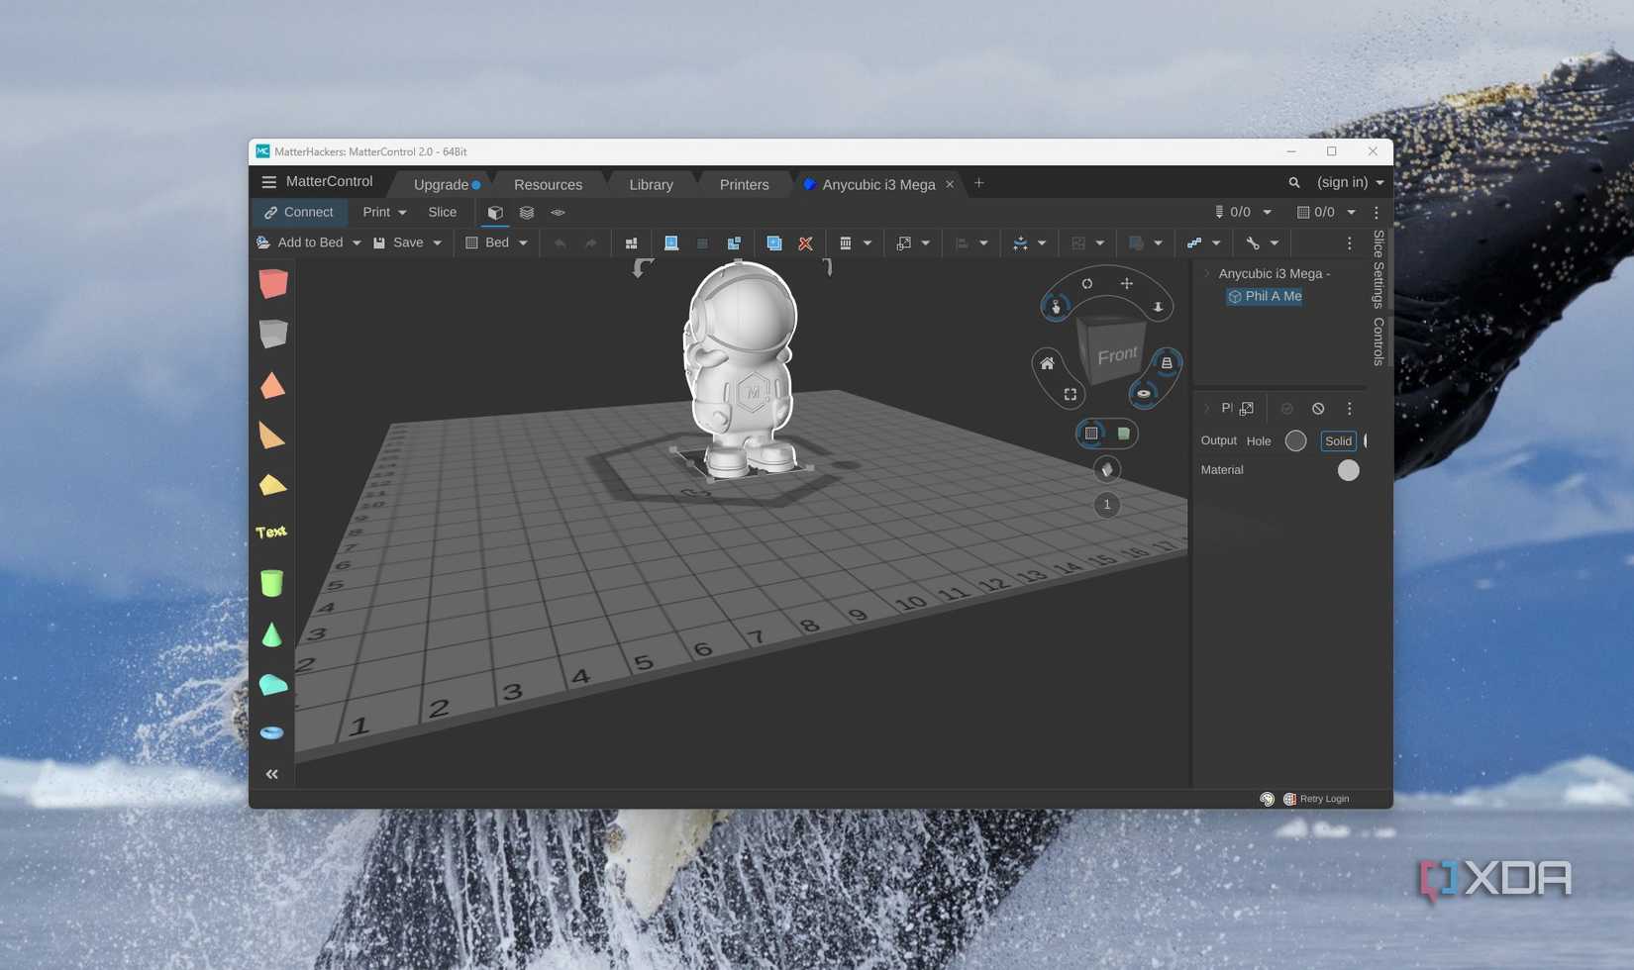This screenshot has height=970, width=1634.
Task: Toggle the eye preview icon in the top bar
Action: 558,212
